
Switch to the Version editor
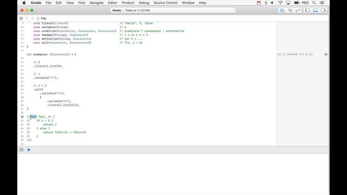[x=298, y=10]
